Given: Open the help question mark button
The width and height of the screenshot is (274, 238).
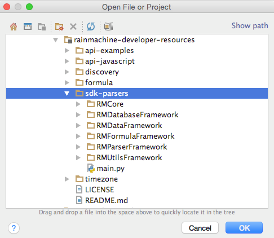Looking at the screenshot, I should (14, 228).
